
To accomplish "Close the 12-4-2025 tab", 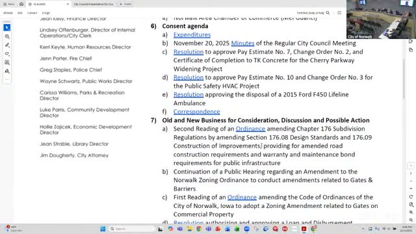I will (x=68, y=5).
